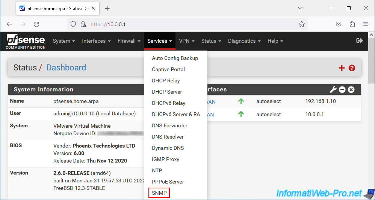This screenshot has width=375, height=200.
Task: Open Interfaces widget wrench settings
Action: pyautogui.click(x=333, y=90)
